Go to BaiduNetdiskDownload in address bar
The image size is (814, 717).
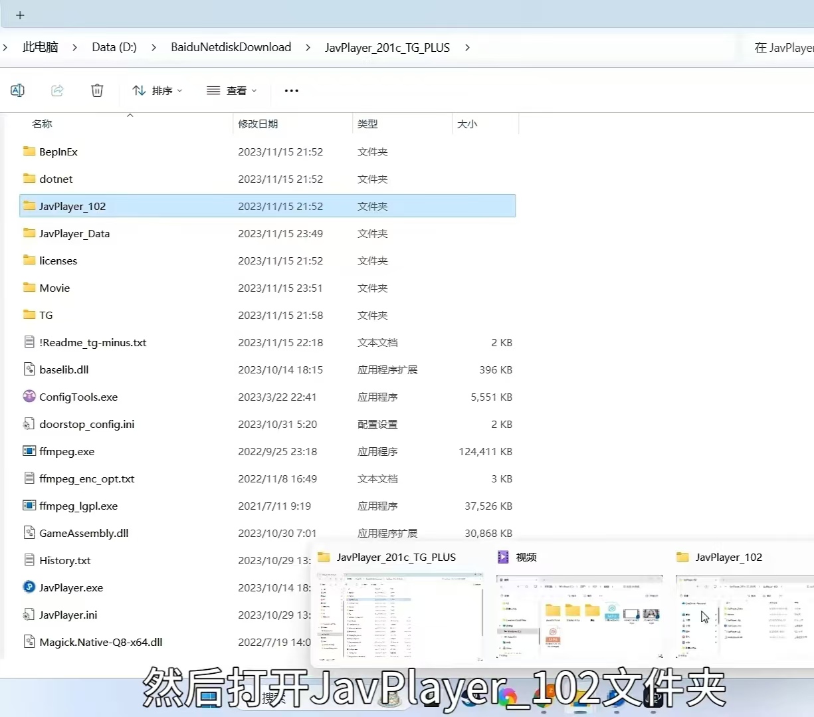click(231, 47)
